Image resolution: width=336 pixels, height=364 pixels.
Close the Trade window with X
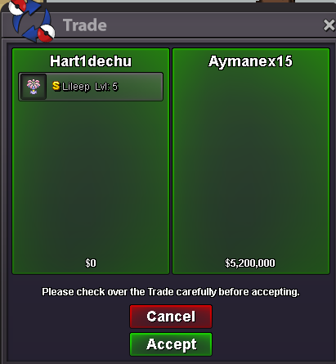click(x=329, y=25)
